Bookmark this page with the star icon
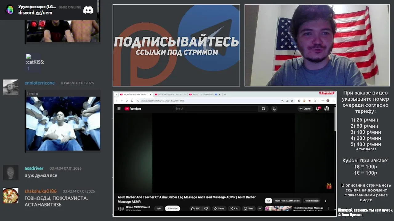Viewport: 394px width, 221px height. click(292, 101)
